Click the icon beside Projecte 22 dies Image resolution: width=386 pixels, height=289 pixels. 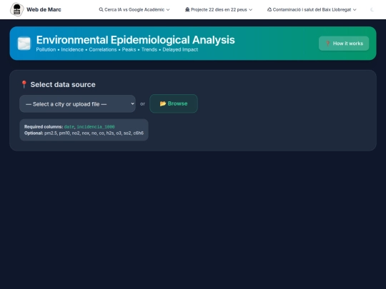(x=187, y=9)
